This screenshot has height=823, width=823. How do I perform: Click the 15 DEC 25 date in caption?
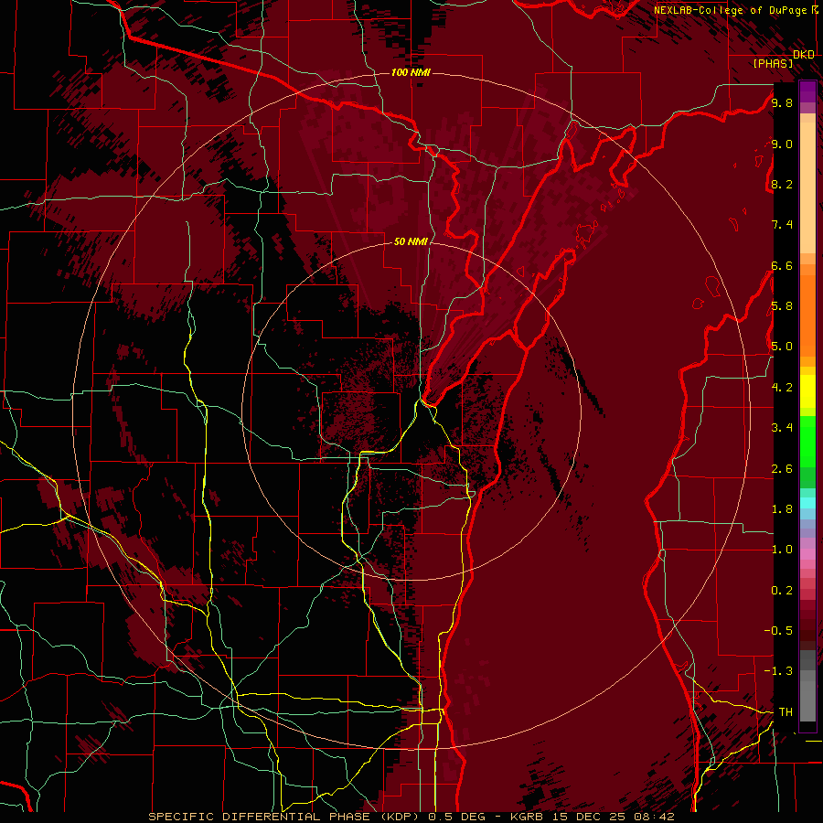point(588,817)
